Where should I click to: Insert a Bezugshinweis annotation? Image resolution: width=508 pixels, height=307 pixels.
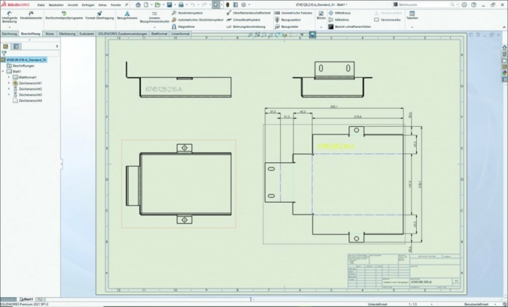127,16
